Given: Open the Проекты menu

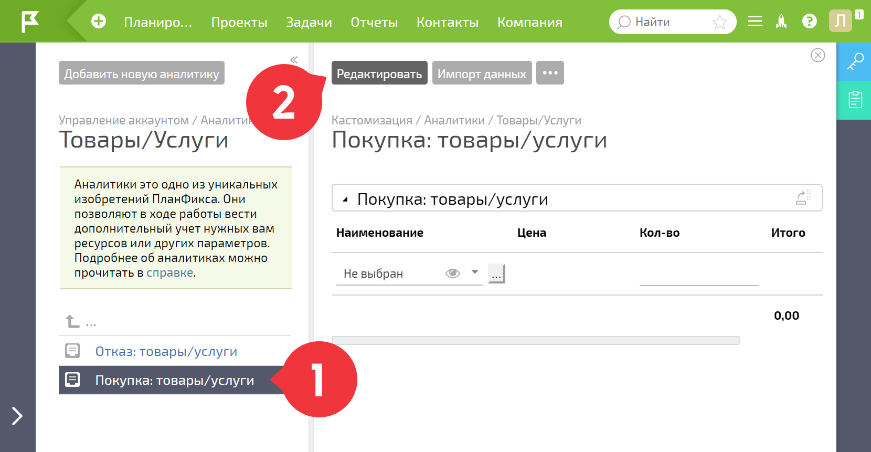Looking at the screenshot, I should click(239, 22).
